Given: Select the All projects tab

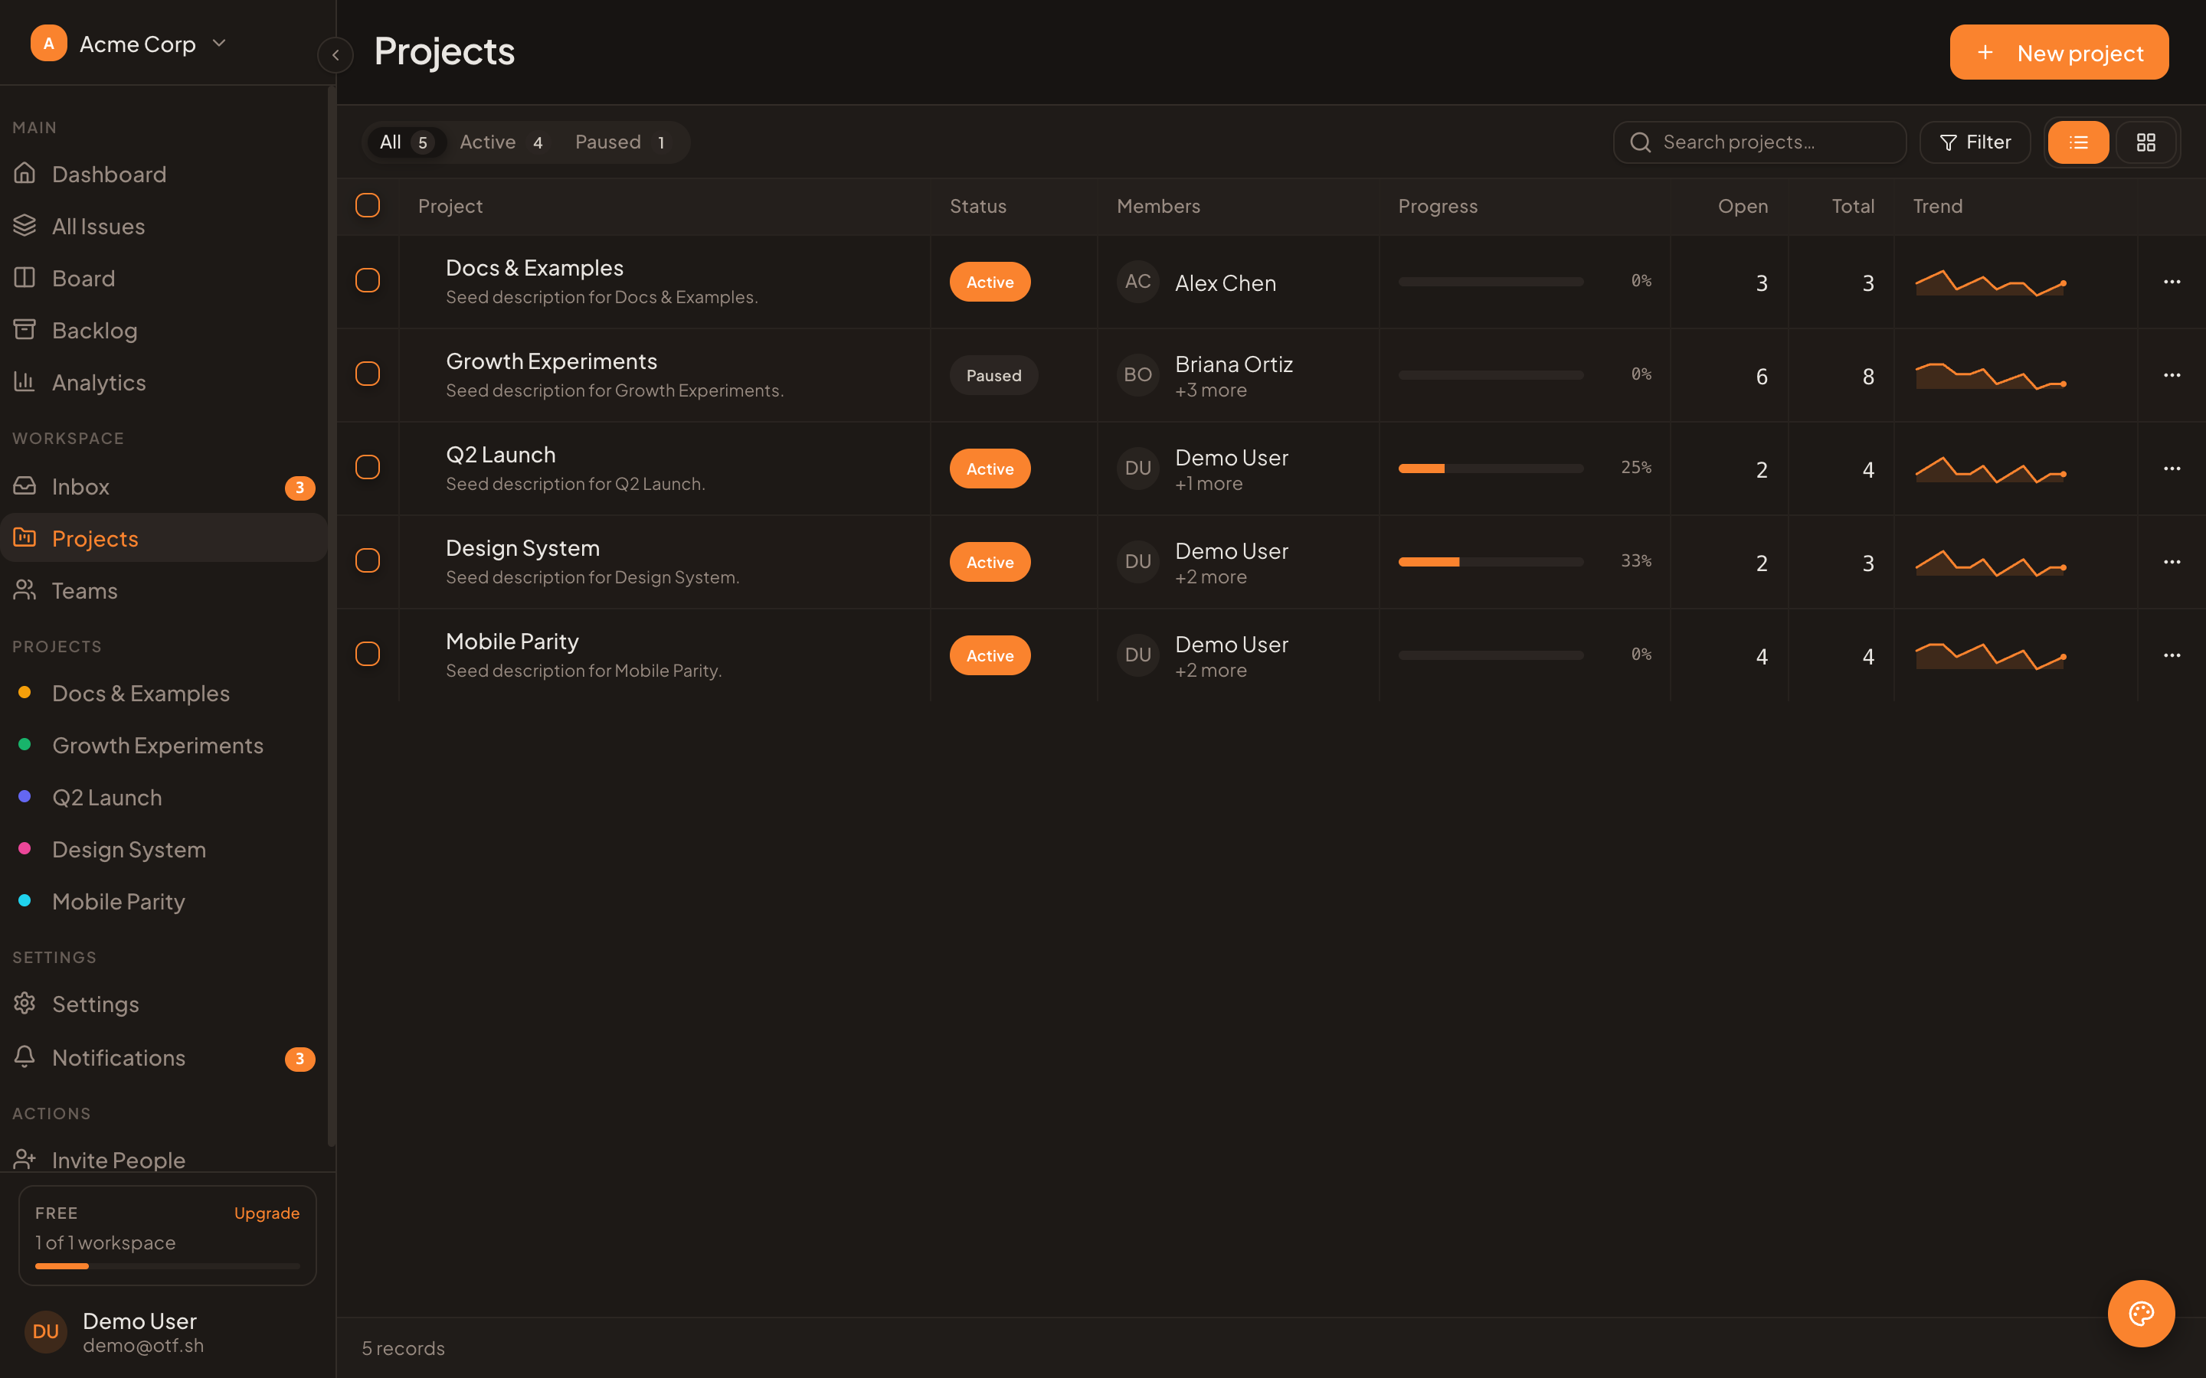Looking at the screenshot, I should pyautogui.click(x=407, y=142).
